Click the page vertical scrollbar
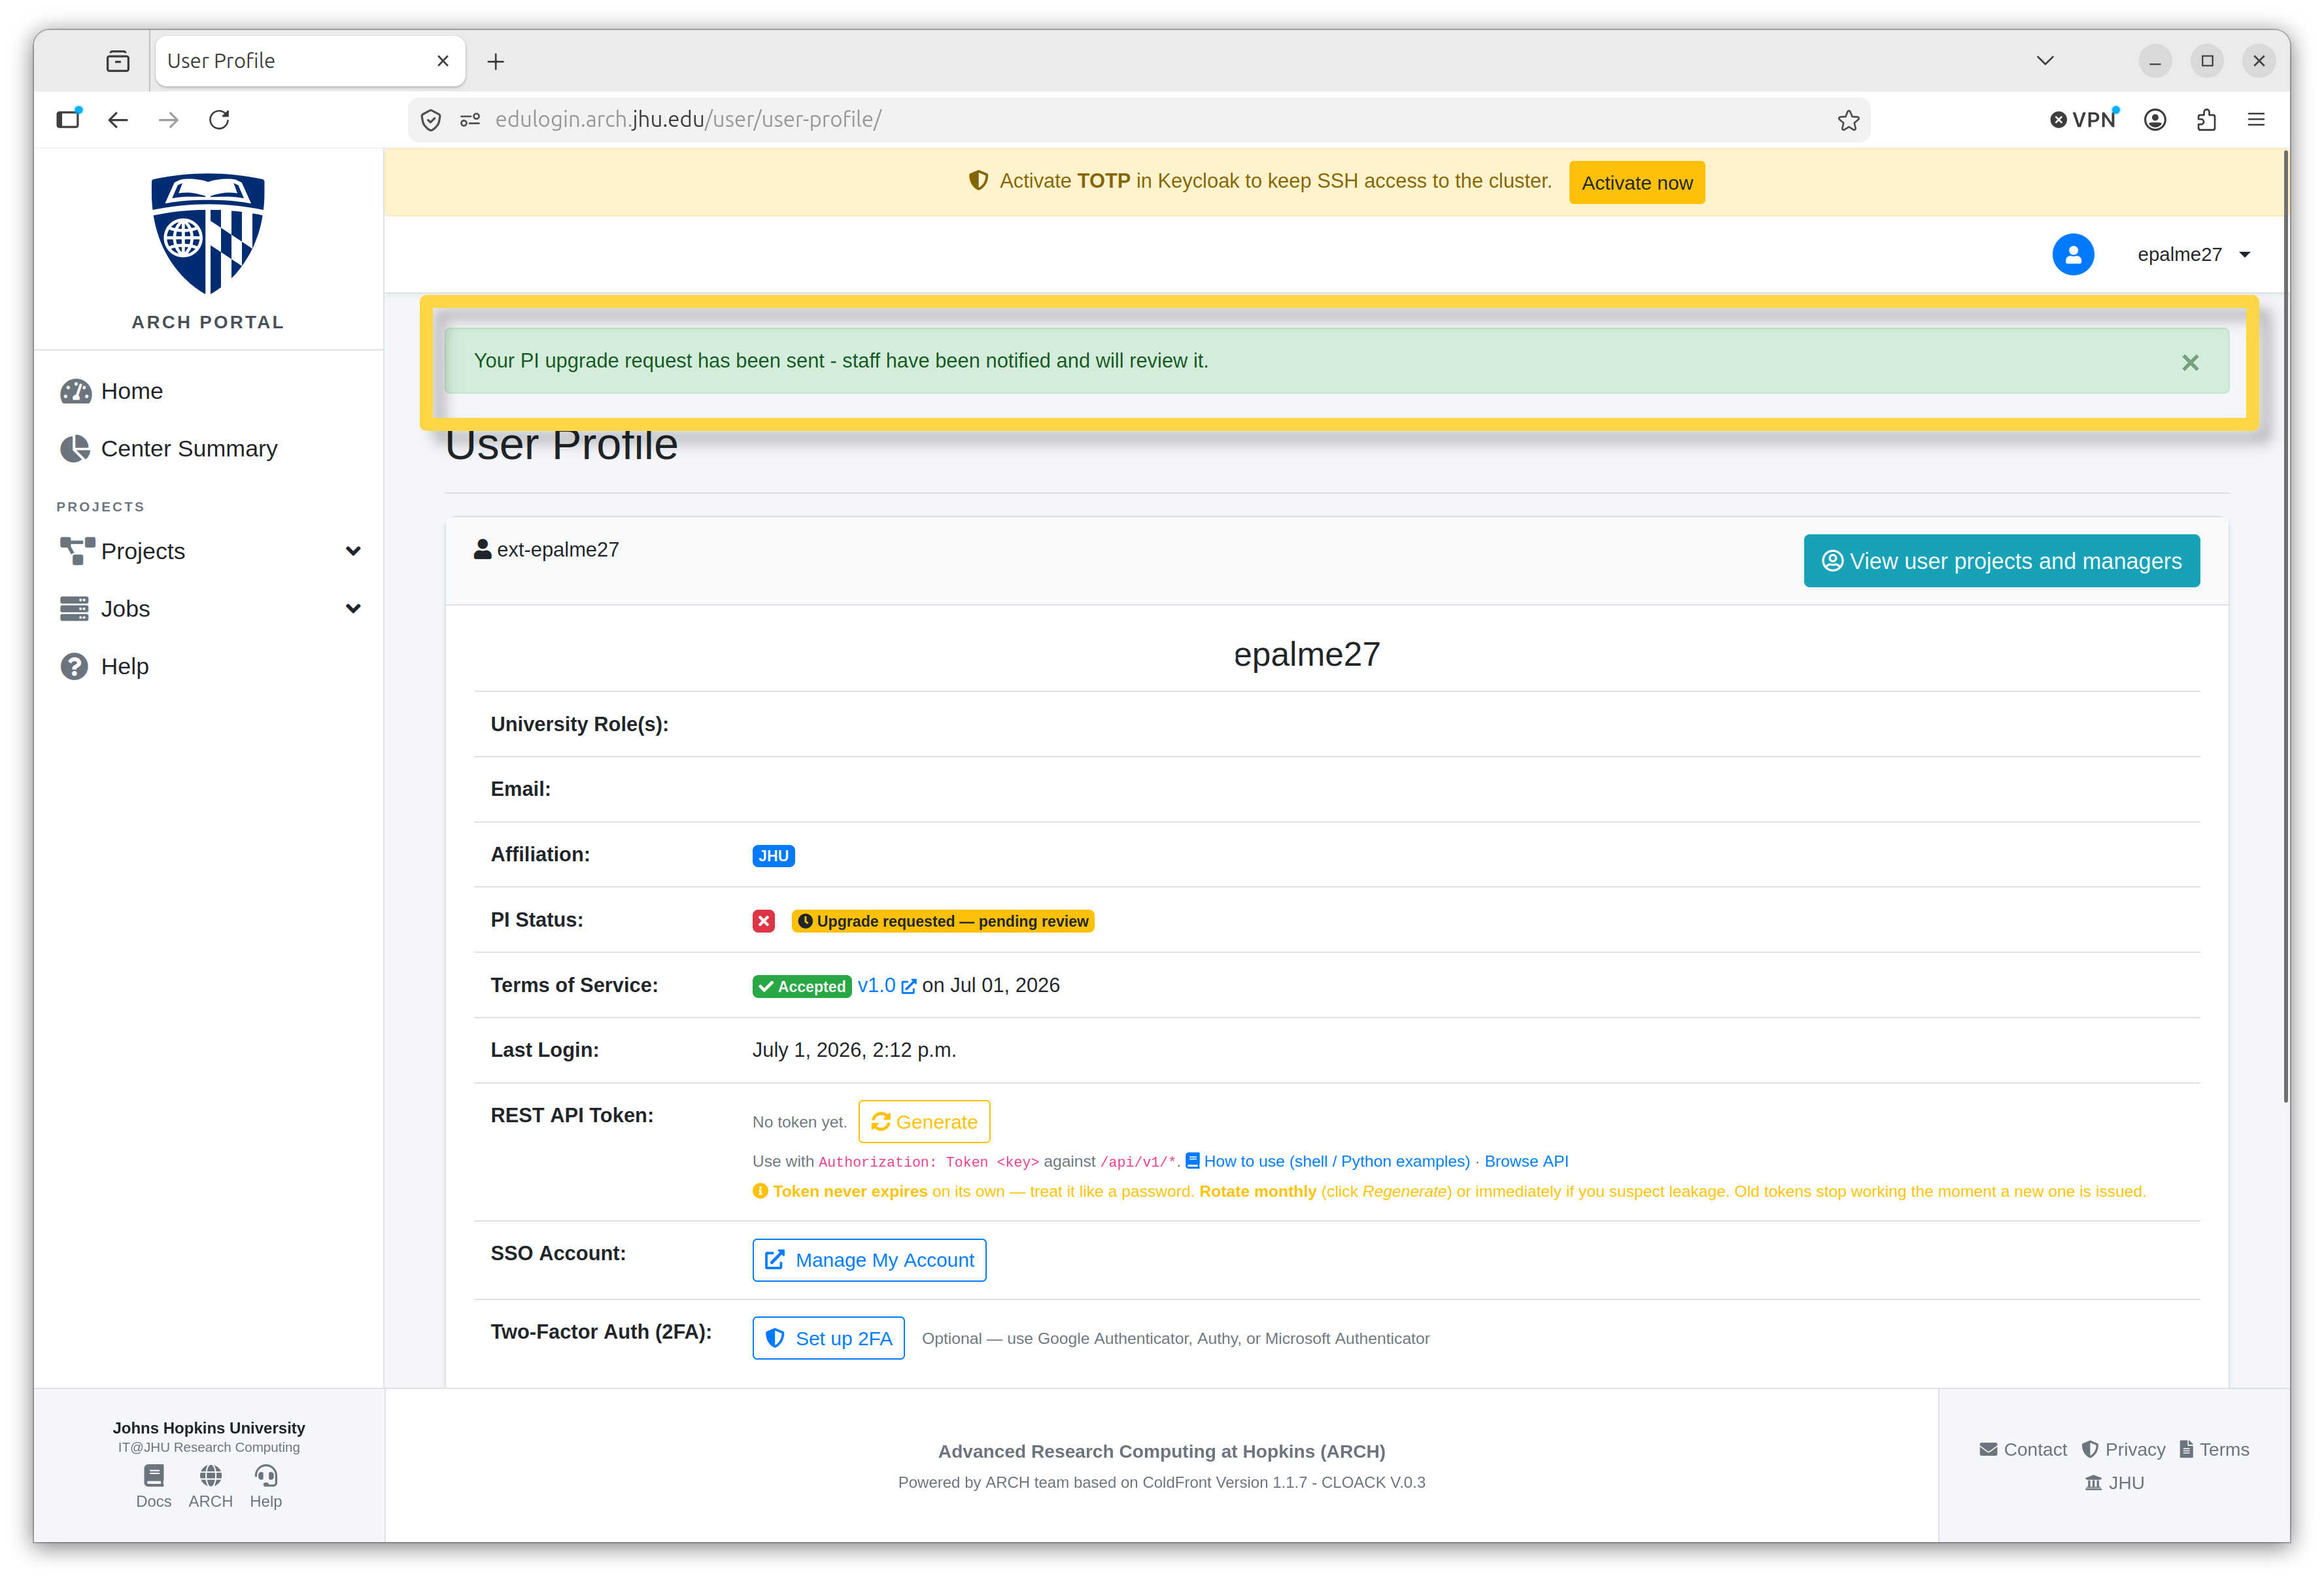The height and width of the screenshot is (1580, 2324). tap(2286, 628)
